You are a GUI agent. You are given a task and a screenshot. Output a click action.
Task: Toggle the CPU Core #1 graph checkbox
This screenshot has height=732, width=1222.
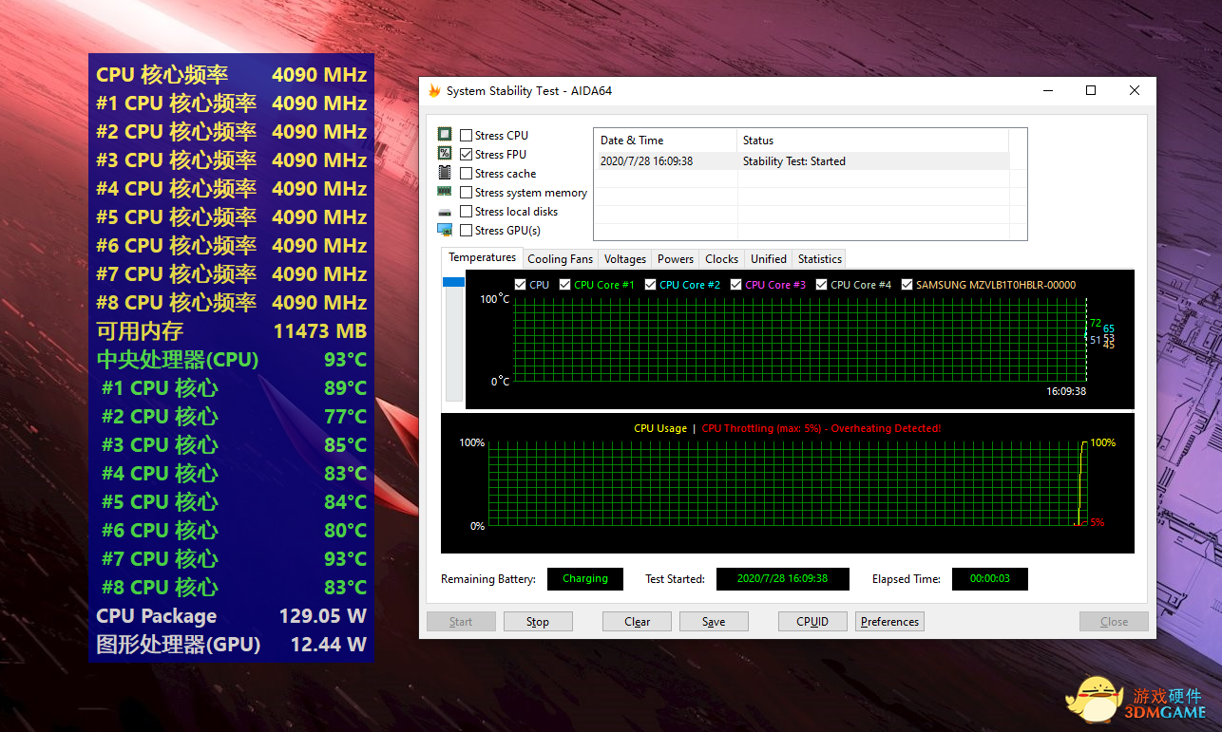565,285
